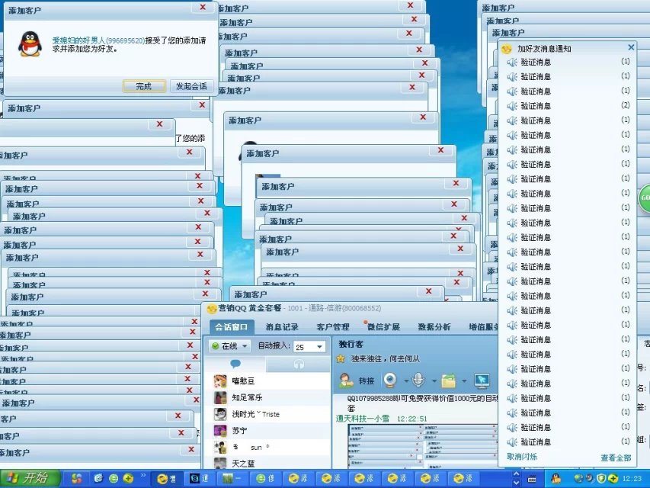Image resolution: width=650 pixels, height=488 pixels.
Task: Switch to the 客户管理 tab
Action: click(333, 327)
